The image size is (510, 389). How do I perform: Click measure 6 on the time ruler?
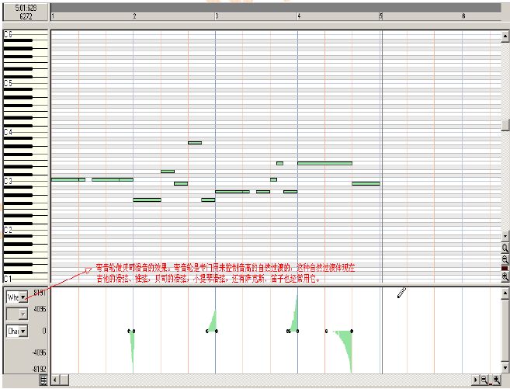tap(464, 16)
